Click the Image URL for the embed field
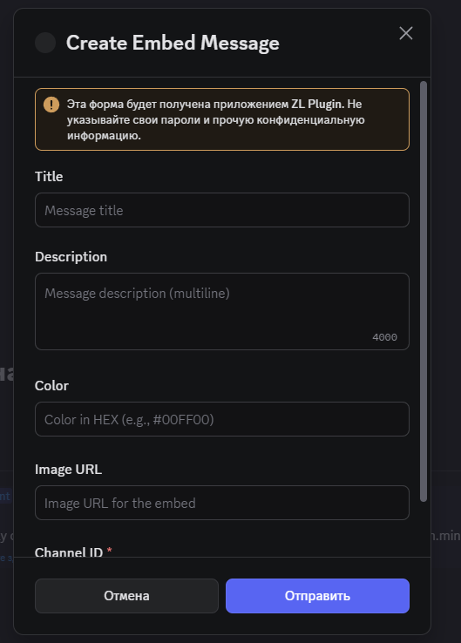This screenshot has height=643, width=461. (222, 503)
